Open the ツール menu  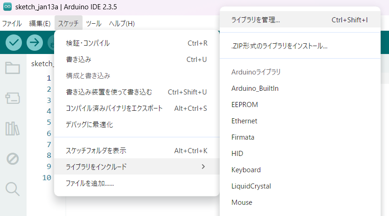(x=94, y=23)
